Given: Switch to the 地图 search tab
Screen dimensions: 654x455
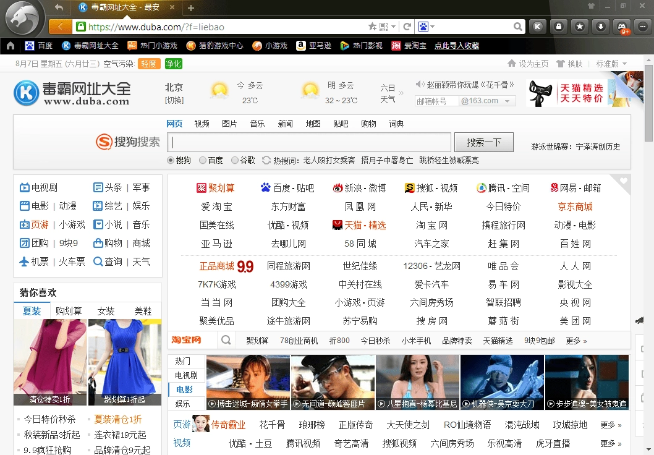Looking at the screenshot, I should point(313,124).
